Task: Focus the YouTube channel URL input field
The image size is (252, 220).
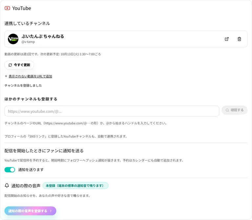Action: pyautogui.click(x=112, y=111)
